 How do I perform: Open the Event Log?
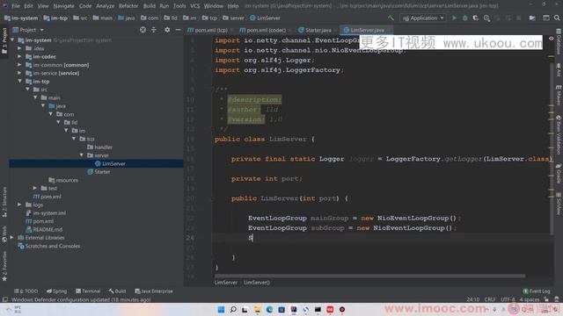(x=537, y=291)
